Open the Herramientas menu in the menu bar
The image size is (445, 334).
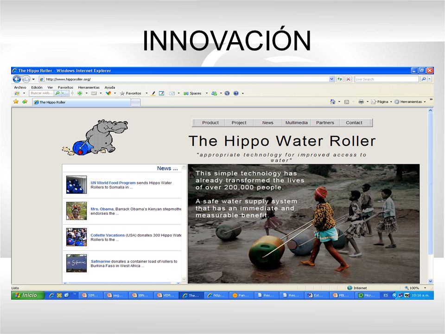coord(89,88)
